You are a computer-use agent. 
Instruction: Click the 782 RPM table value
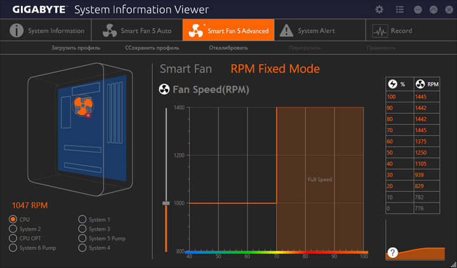click(x=427, y=197)
